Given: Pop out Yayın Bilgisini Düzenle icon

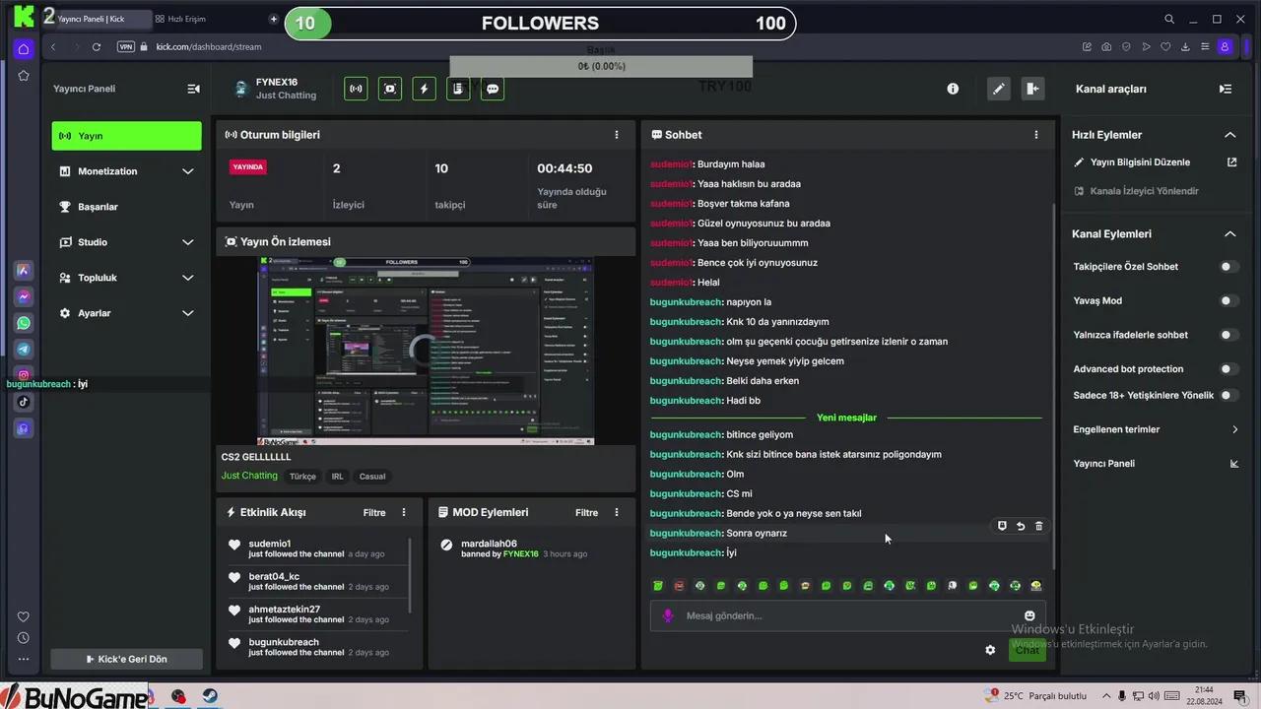Looking at the screenshot, I should click(1231, 162).
